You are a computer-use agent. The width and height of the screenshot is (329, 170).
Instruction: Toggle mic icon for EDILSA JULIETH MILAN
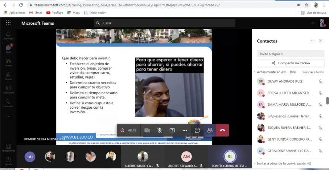tap(320, 93)
